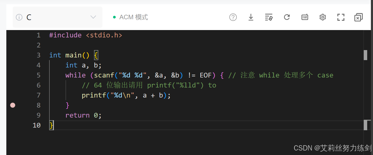Click the info icon beside language C
373x155 pixels.
tap(19, 17)
